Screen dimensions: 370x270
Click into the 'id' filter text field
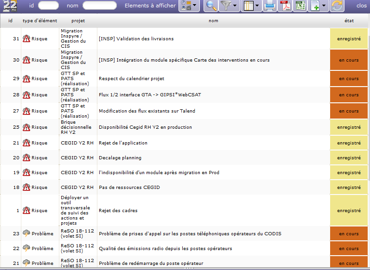click(48, 6)
